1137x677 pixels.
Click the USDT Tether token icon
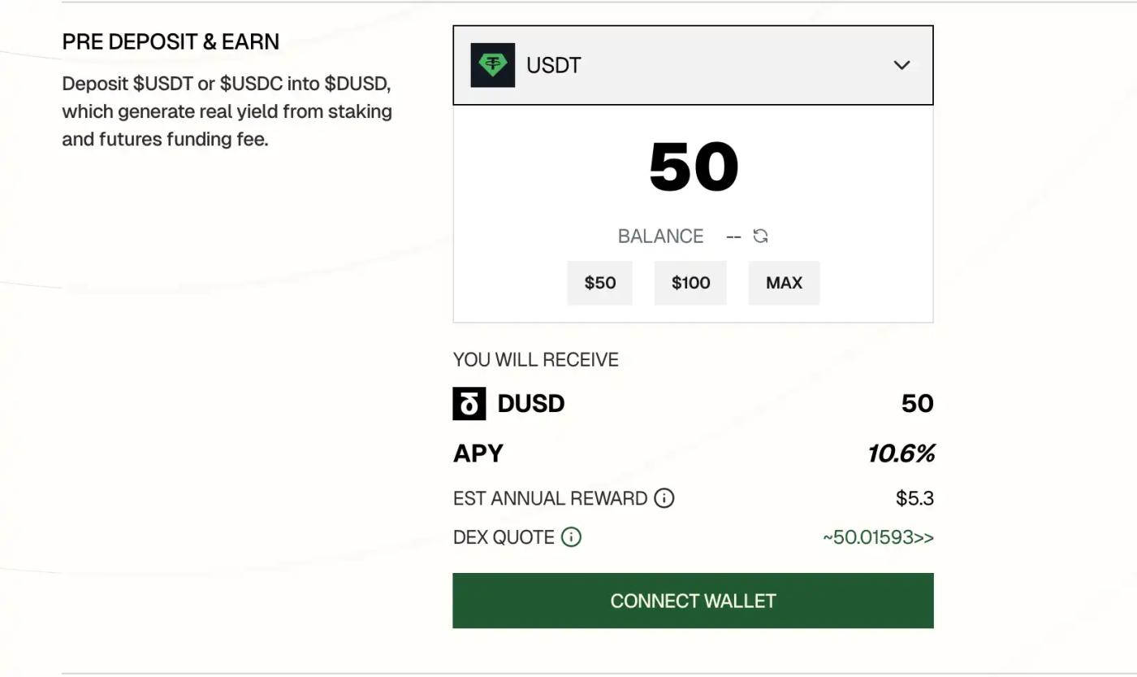pyautogui.click(x=492, y=65)
